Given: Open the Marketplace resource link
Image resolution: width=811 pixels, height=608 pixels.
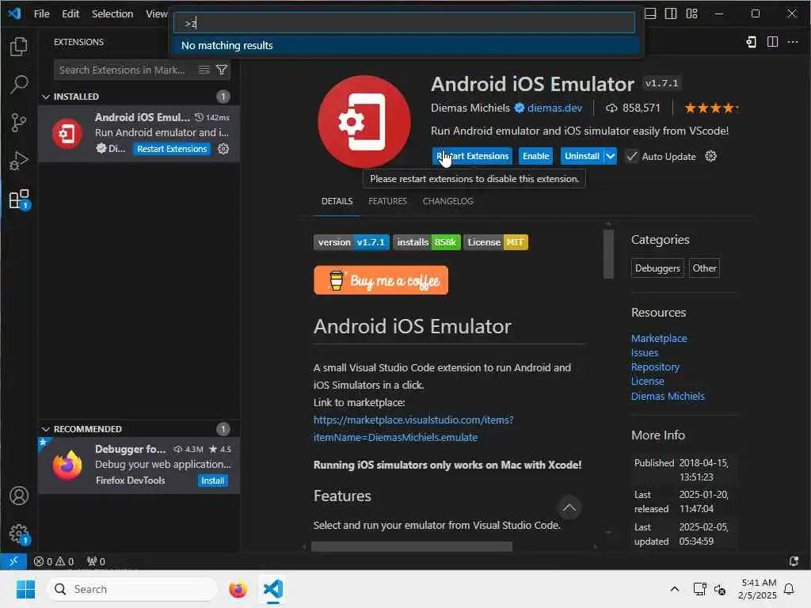Looking at the screenshot, I should coord(659,338).
